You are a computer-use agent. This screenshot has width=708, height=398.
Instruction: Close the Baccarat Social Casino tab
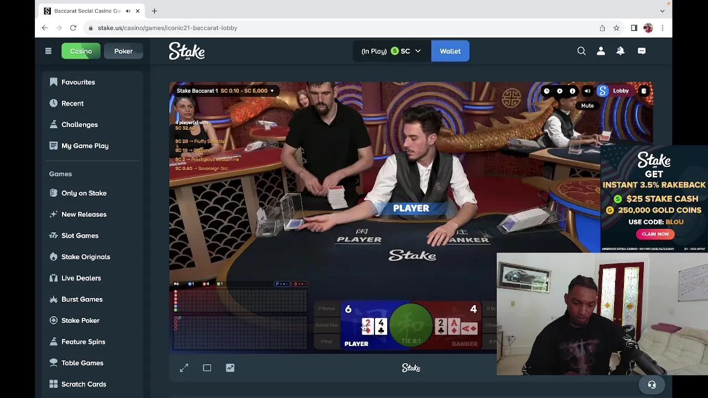tap(138, 11)
